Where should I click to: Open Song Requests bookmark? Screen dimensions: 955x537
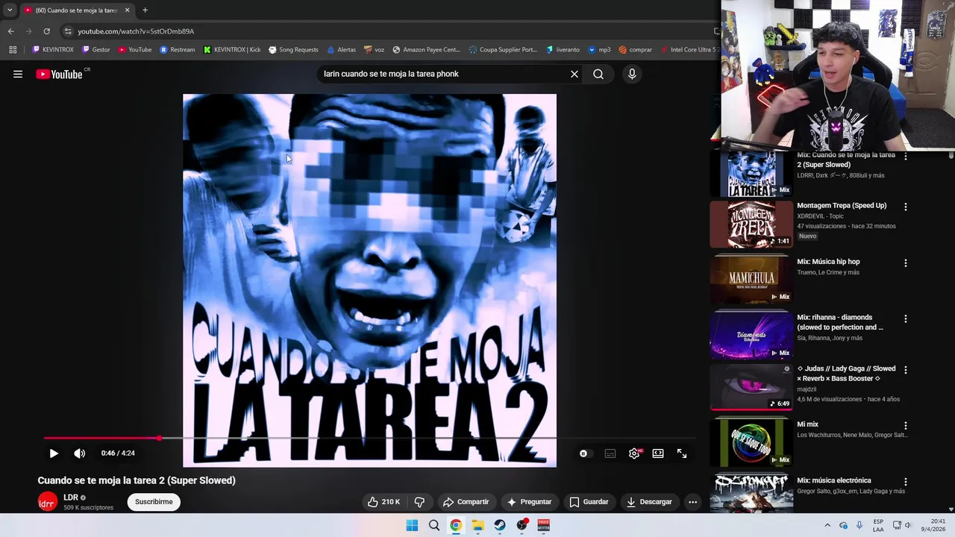click(293, 50)
